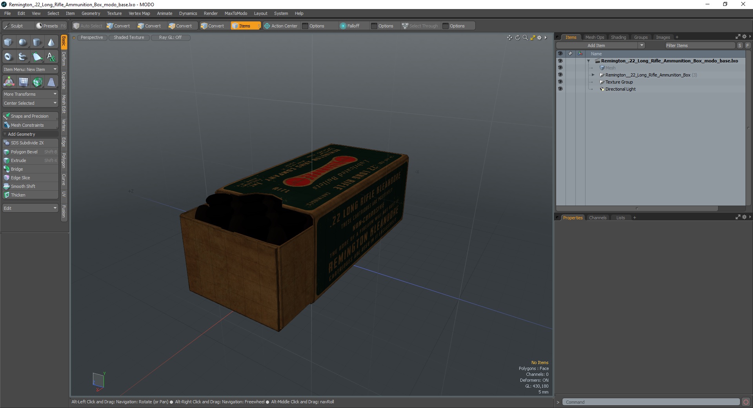Toggle Select Through mode
The image size is (753, 408).
[420, 26]
